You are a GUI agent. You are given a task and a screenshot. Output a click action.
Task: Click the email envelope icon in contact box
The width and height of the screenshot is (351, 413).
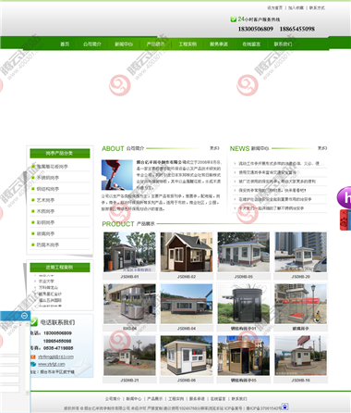(33, 357)
